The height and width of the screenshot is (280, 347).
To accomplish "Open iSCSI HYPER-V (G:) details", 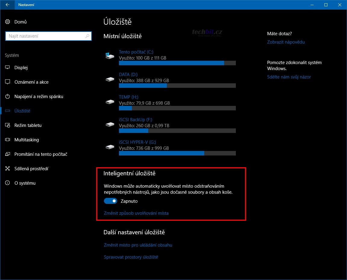I will 137,142.
